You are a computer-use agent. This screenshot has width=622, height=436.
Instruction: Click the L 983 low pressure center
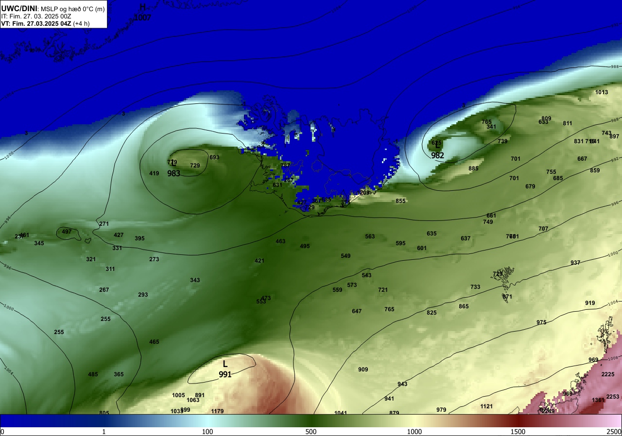point(174,168)
